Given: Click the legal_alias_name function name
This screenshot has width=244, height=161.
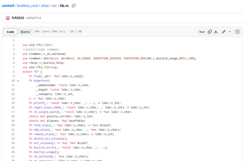Looking at the screenshot, I should [x=47, y=107].
